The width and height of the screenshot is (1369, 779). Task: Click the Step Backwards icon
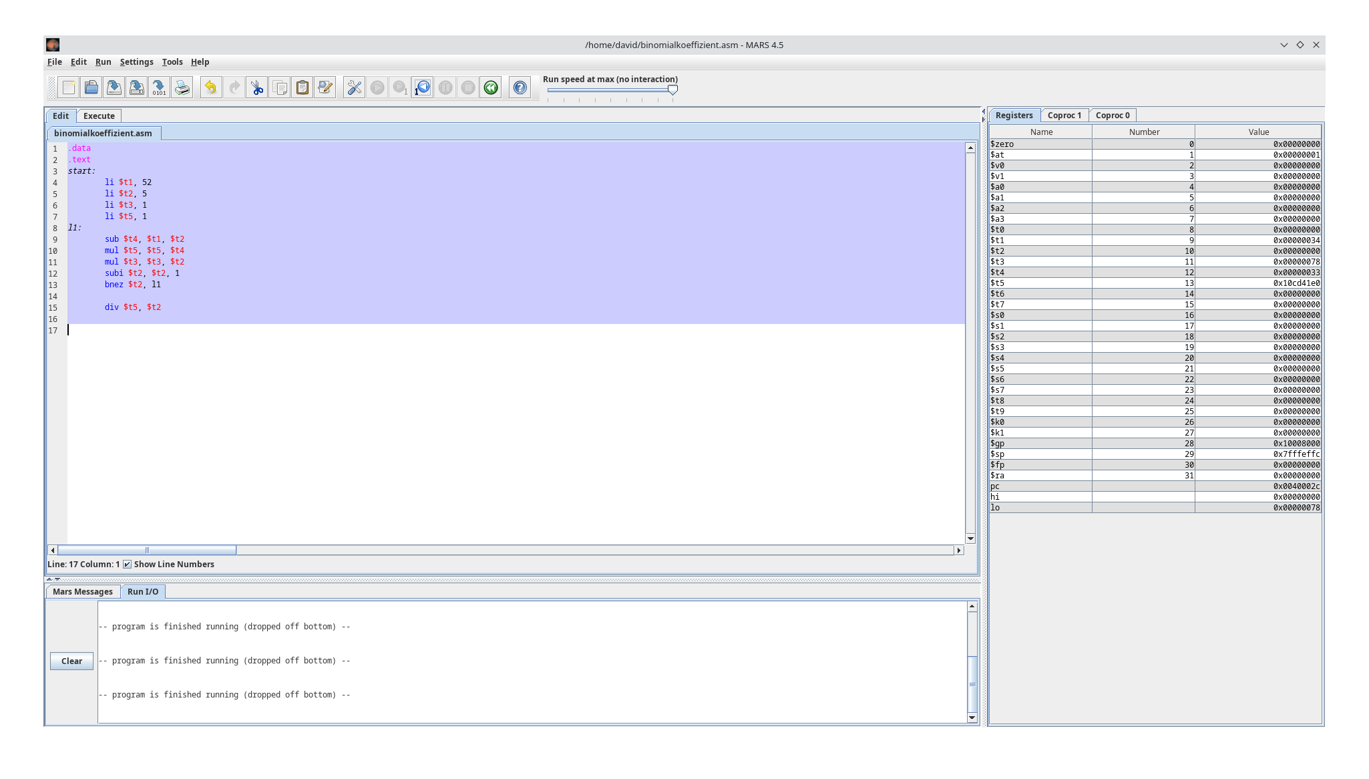click(421, 87)
